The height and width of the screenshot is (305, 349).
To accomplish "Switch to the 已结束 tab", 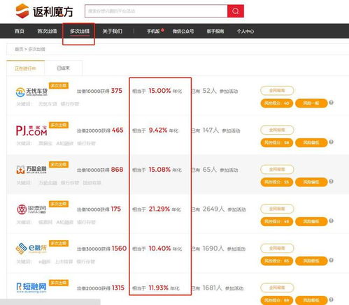I will click(x=64, y=68).
